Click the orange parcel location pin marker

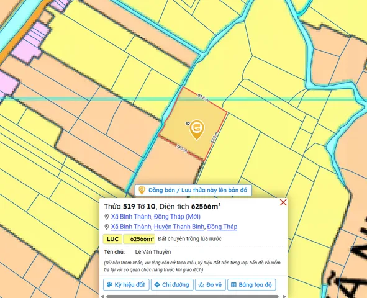(x=197, y=129)
